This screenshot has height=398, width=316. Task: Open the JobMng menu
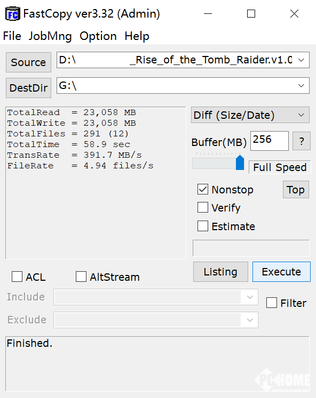point(50,36)
